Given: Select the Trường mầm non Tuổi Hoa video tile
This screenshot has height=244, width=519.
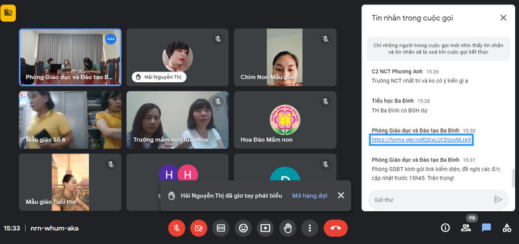Looking at the screenshot, I should pyautogui.click(x=177, y=119).
